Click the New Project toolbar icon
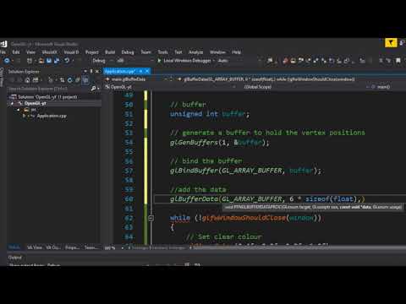This screenshot has width=406, height=304. (x=30, y=61)
